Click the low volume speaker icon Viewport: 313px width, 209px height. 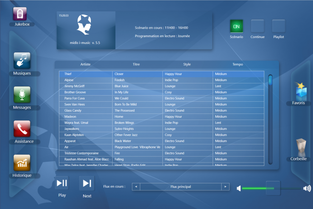239,188
